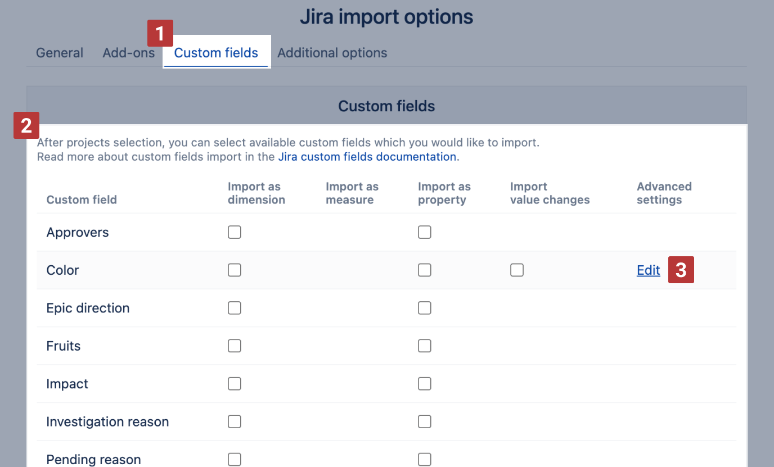774x467 pixels.
Task: Tick Import as property for Investigation reason
Action: point(425,421)
